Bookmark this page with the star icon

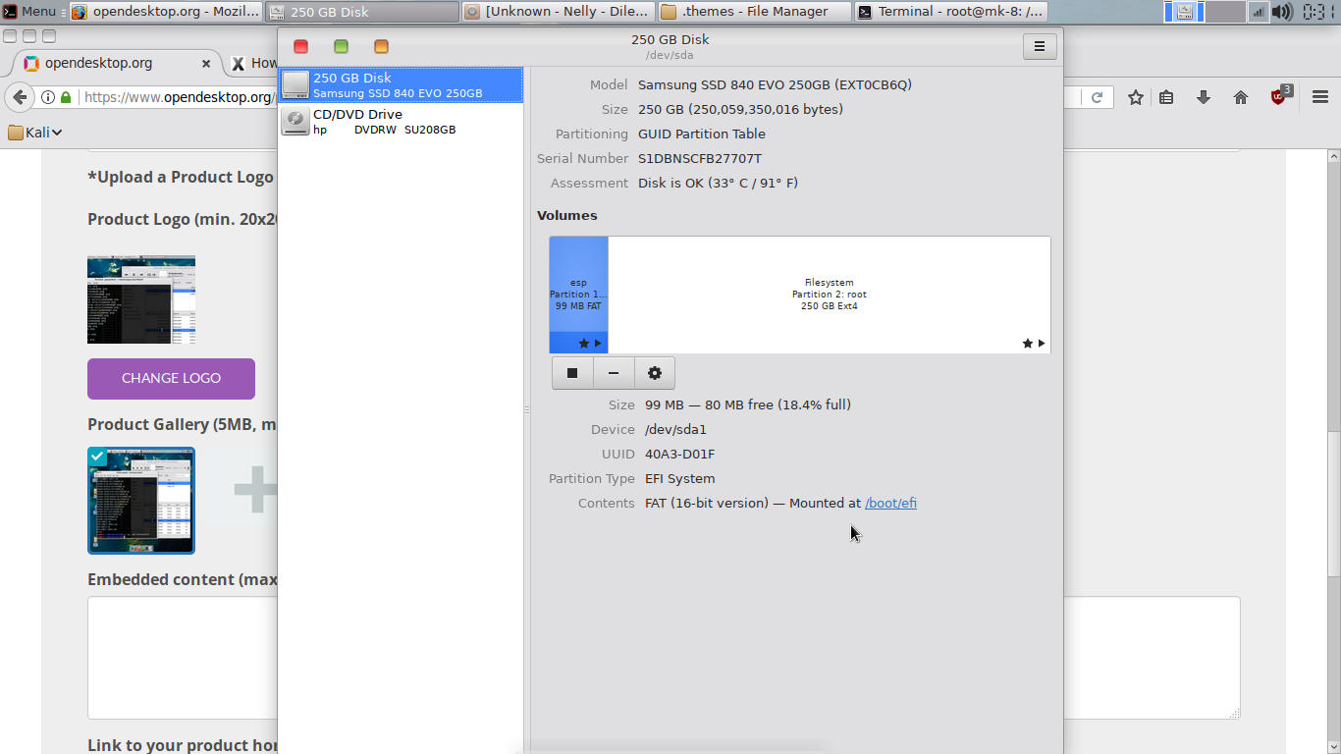[1136, 97]
